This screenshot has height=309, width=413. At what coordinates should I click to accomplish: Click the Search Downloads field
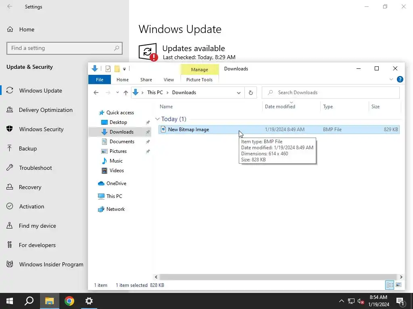pos(331,93)
